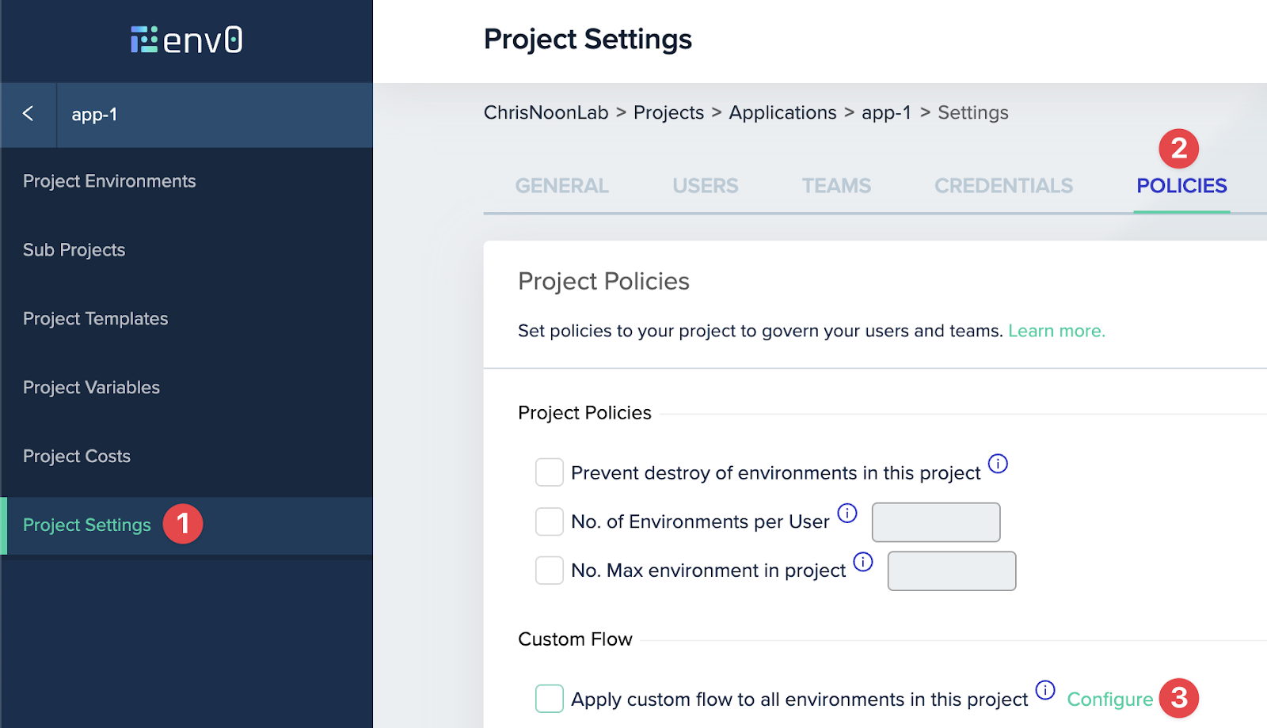Check Apply custom flow to all environments
The width and height of the screenshot is (1267, 728).
(549, 699)
